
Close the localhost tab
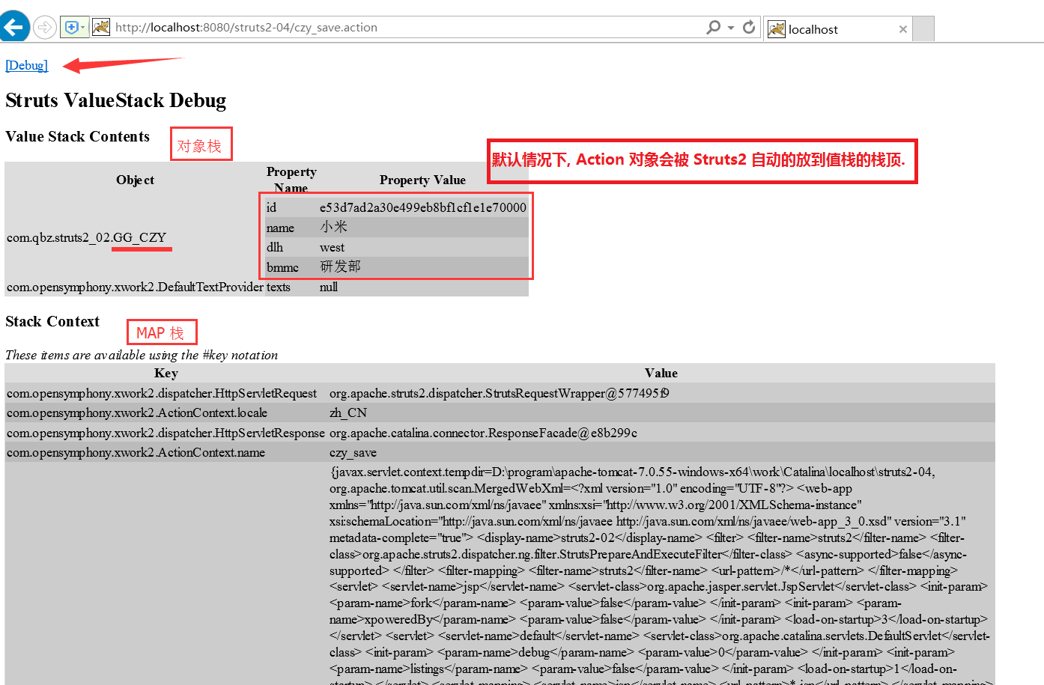point(903,29)
